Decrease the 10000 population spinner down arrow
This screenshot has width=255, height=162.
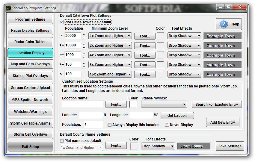tap(84, 47)
